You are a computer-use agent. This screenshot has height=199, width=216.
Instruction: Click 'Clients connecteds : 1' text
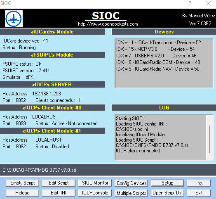(58, 100)
